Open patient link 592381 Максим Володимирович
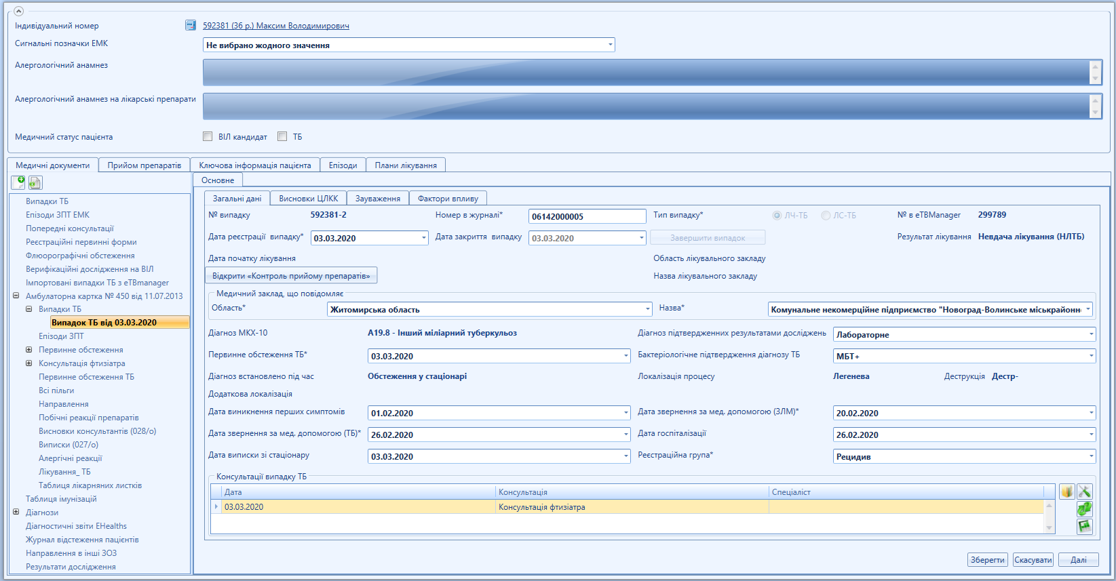Viewport: 1116px width, 581px height. point(276,26)
